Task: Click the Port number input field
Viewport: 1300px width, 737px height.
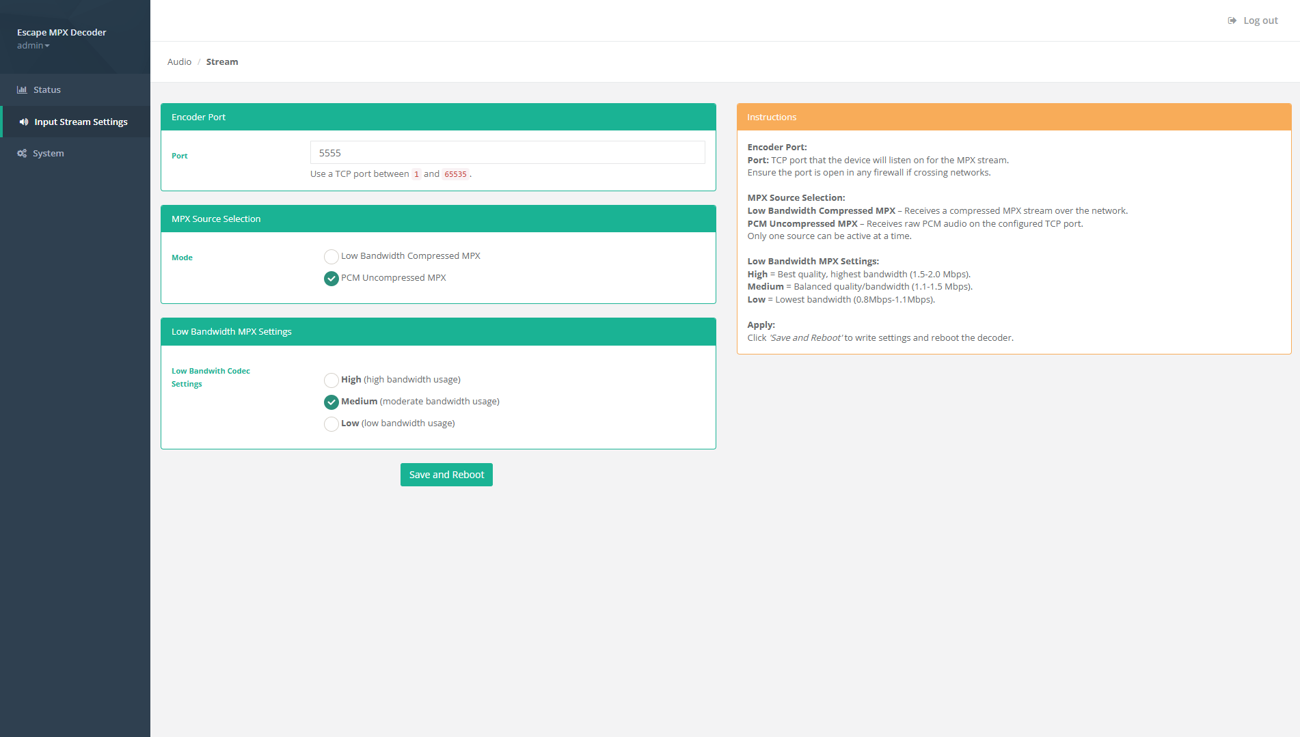Action: click(506, 152)
